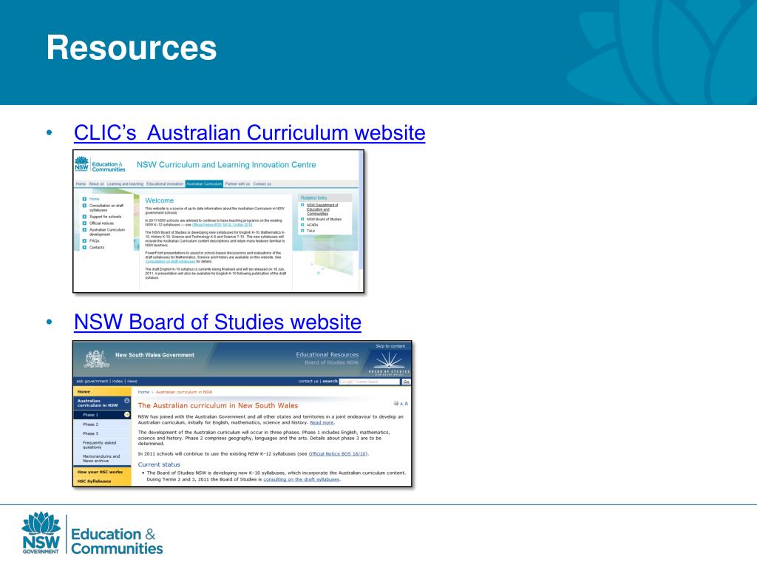Viewport: 757px width, 568px height.
Task: Open Support for schools sidebar link
Action: pyautogui.click(x=105, y=217)
